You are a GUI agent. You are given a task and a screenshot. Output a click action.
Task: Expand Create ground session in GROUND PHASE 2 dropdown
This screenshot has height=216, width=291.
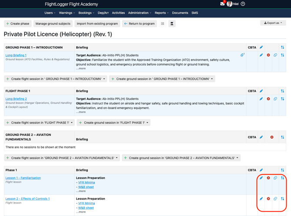point(181,158)
